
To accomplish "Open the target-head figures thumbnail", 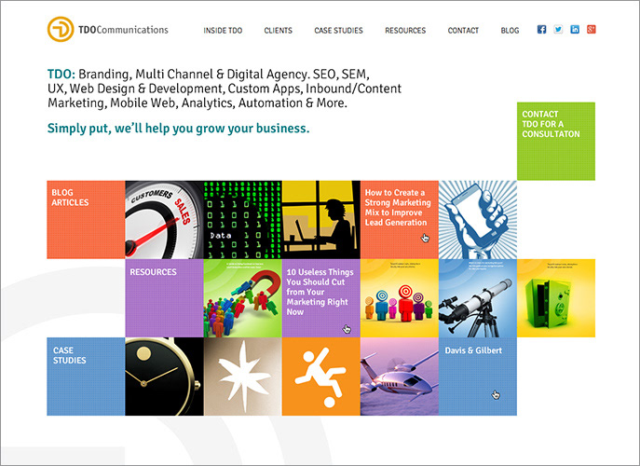I will [x=399, y=298].
